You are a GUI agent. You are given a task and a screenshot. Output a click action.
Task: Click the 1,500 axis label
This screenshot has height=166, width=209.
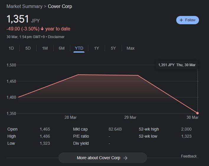(x=11, y=65)
